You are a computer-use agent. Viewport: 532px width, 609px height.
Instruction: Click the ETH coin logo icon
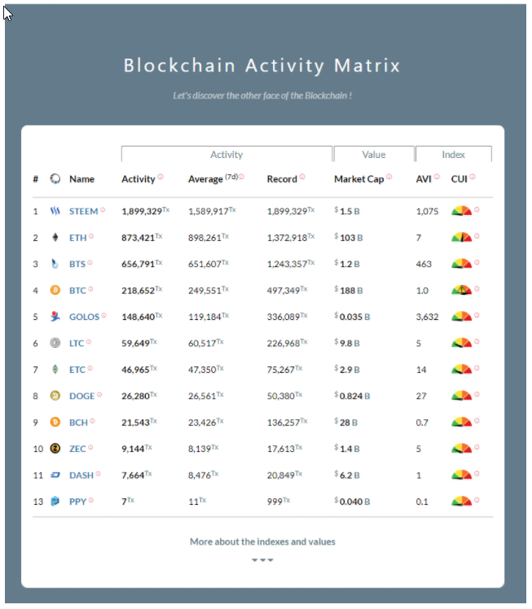click(x=55, y=237)
